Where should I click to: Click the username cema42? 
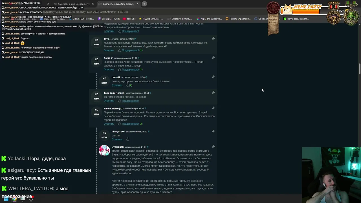click(116, 77)
